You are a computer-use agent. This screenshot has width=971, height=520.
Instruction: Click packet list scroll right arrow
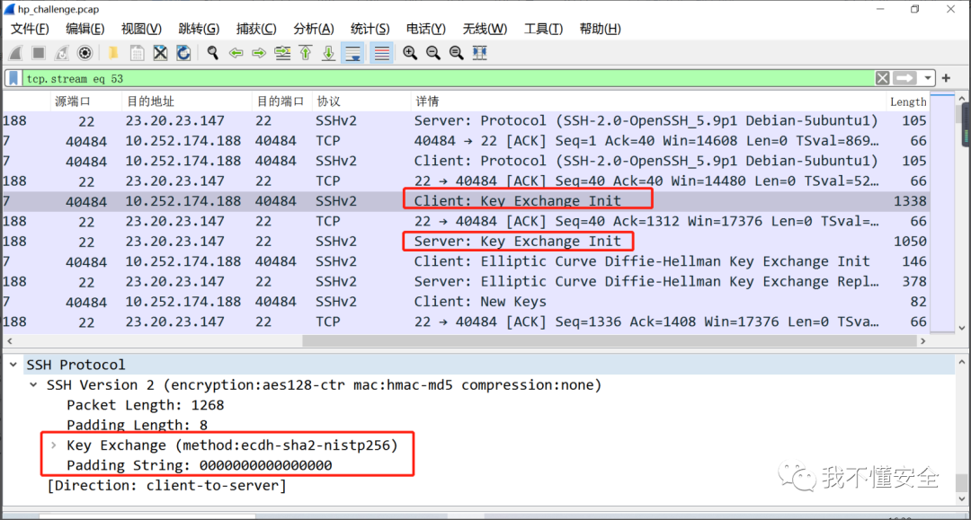click(922, 340)
